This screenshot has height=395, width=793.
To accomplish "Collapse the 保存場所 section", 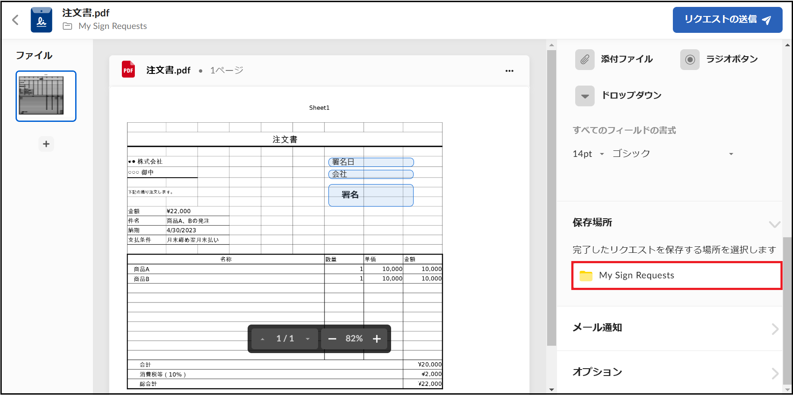I will pyautogui.click(x=774, y=224).
